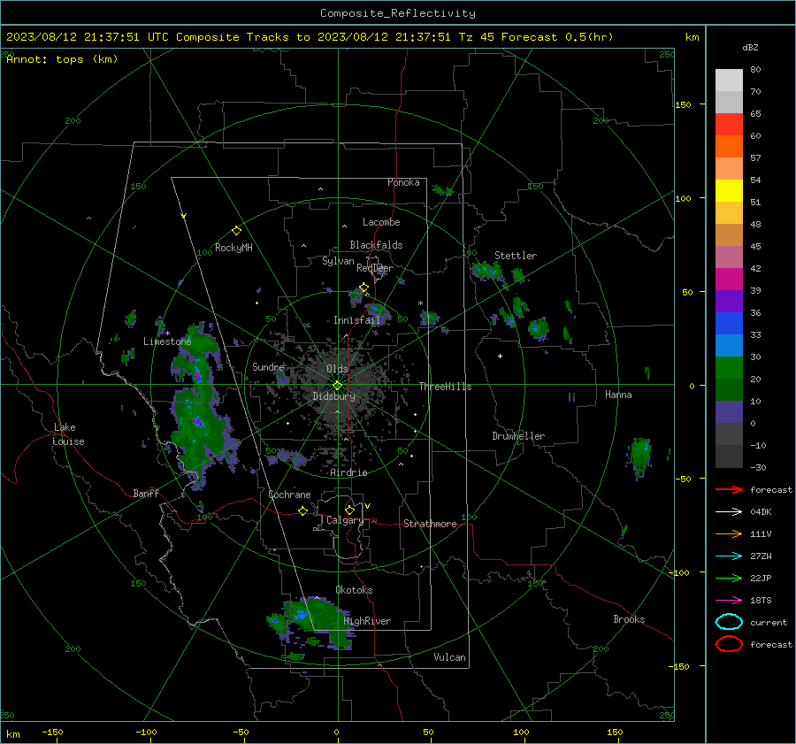Click the Banff label on map
This screenshot has width=796, height=744.
click(146, 493)
